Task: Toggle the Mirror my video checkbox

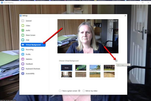Action: (x=84, y=91)
